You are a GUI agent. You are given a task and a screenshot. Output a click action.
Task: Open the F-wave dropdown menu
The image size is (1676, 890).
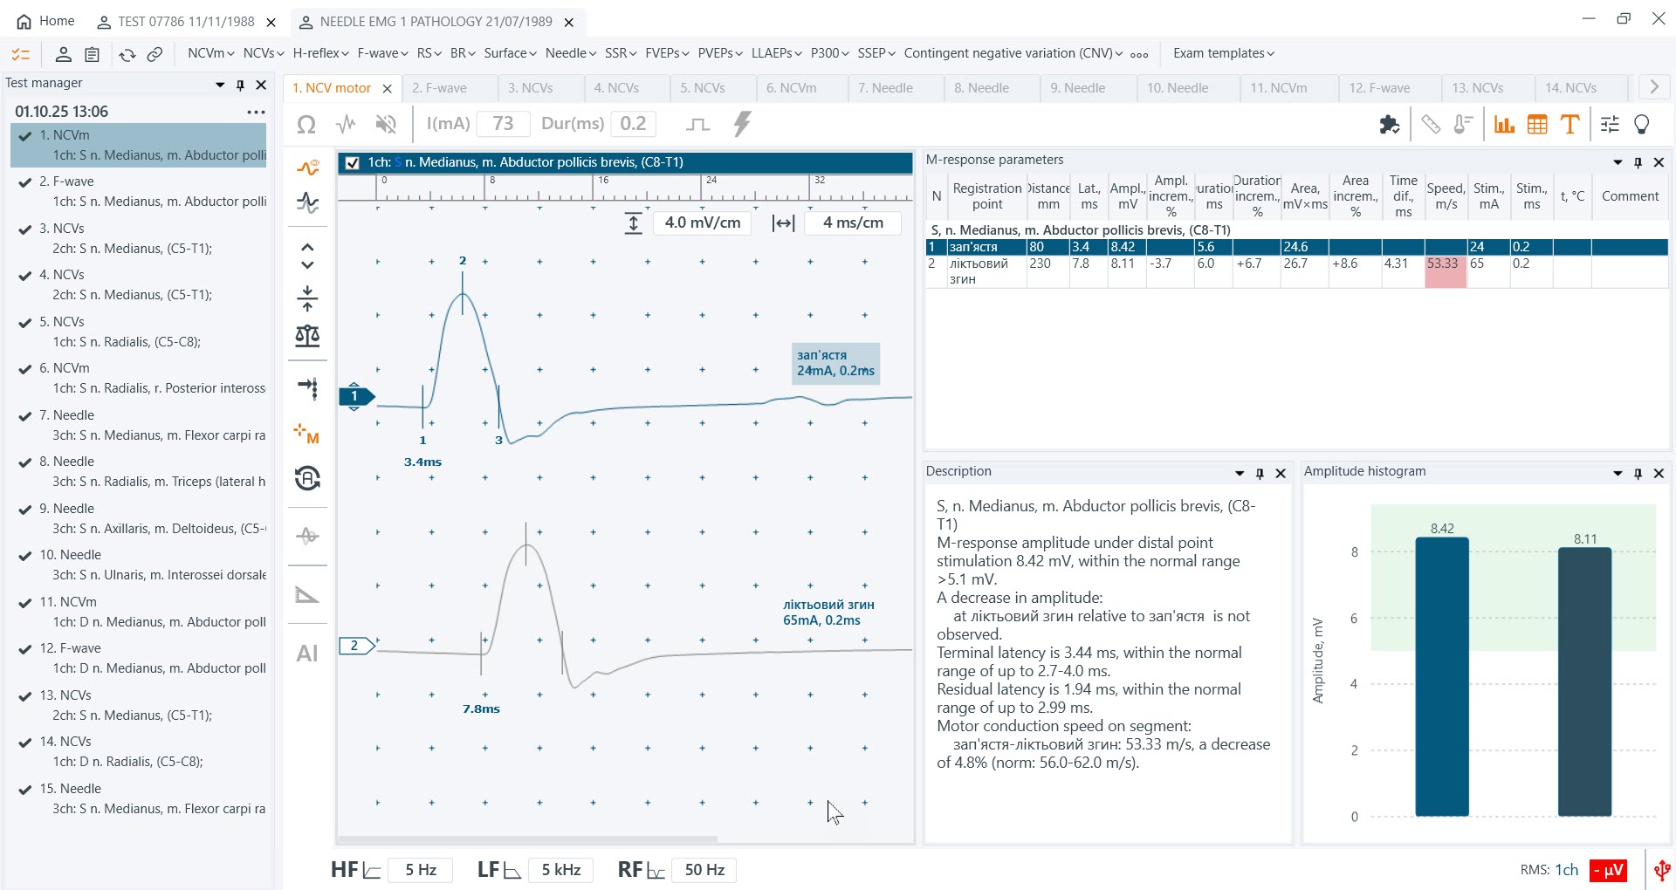(x=382, y=53)
